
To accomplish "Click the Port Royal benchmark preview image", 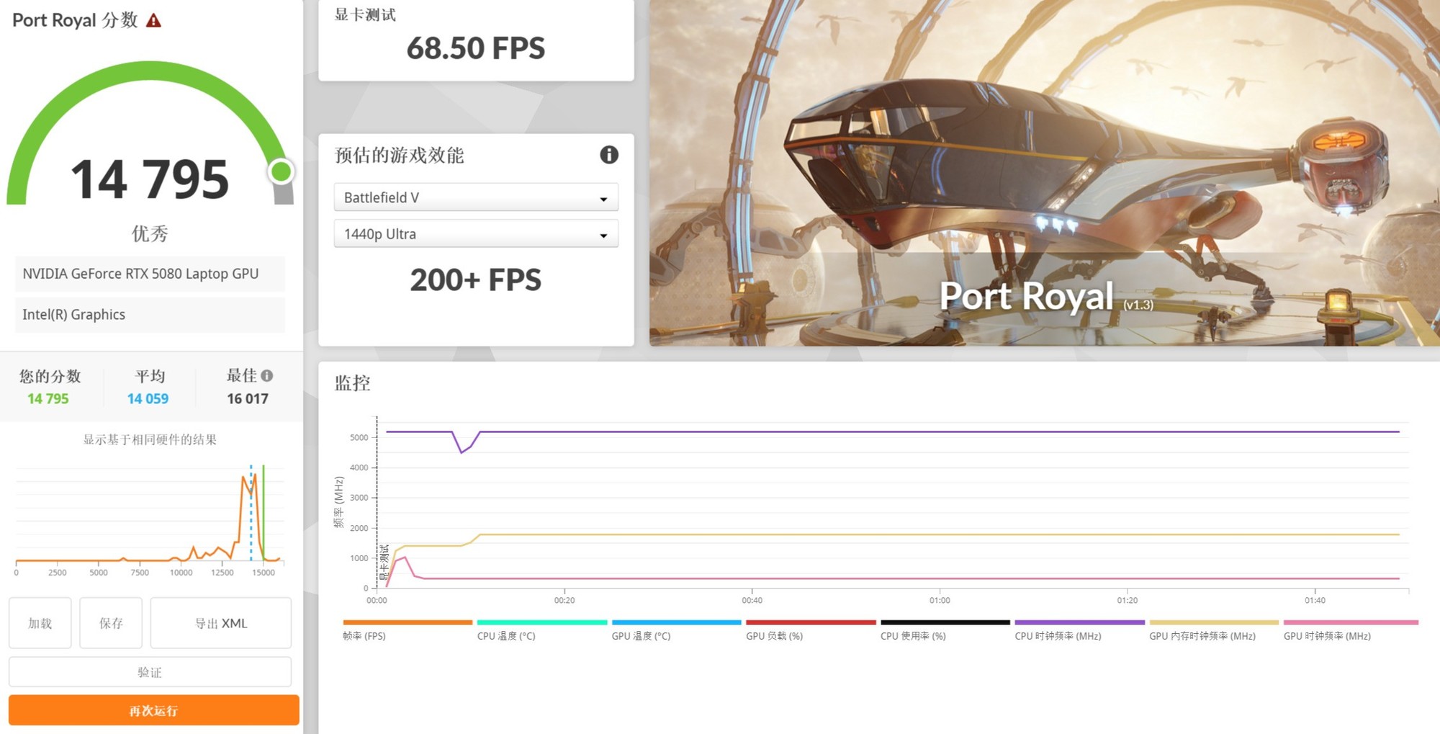I will point(1044,173).
